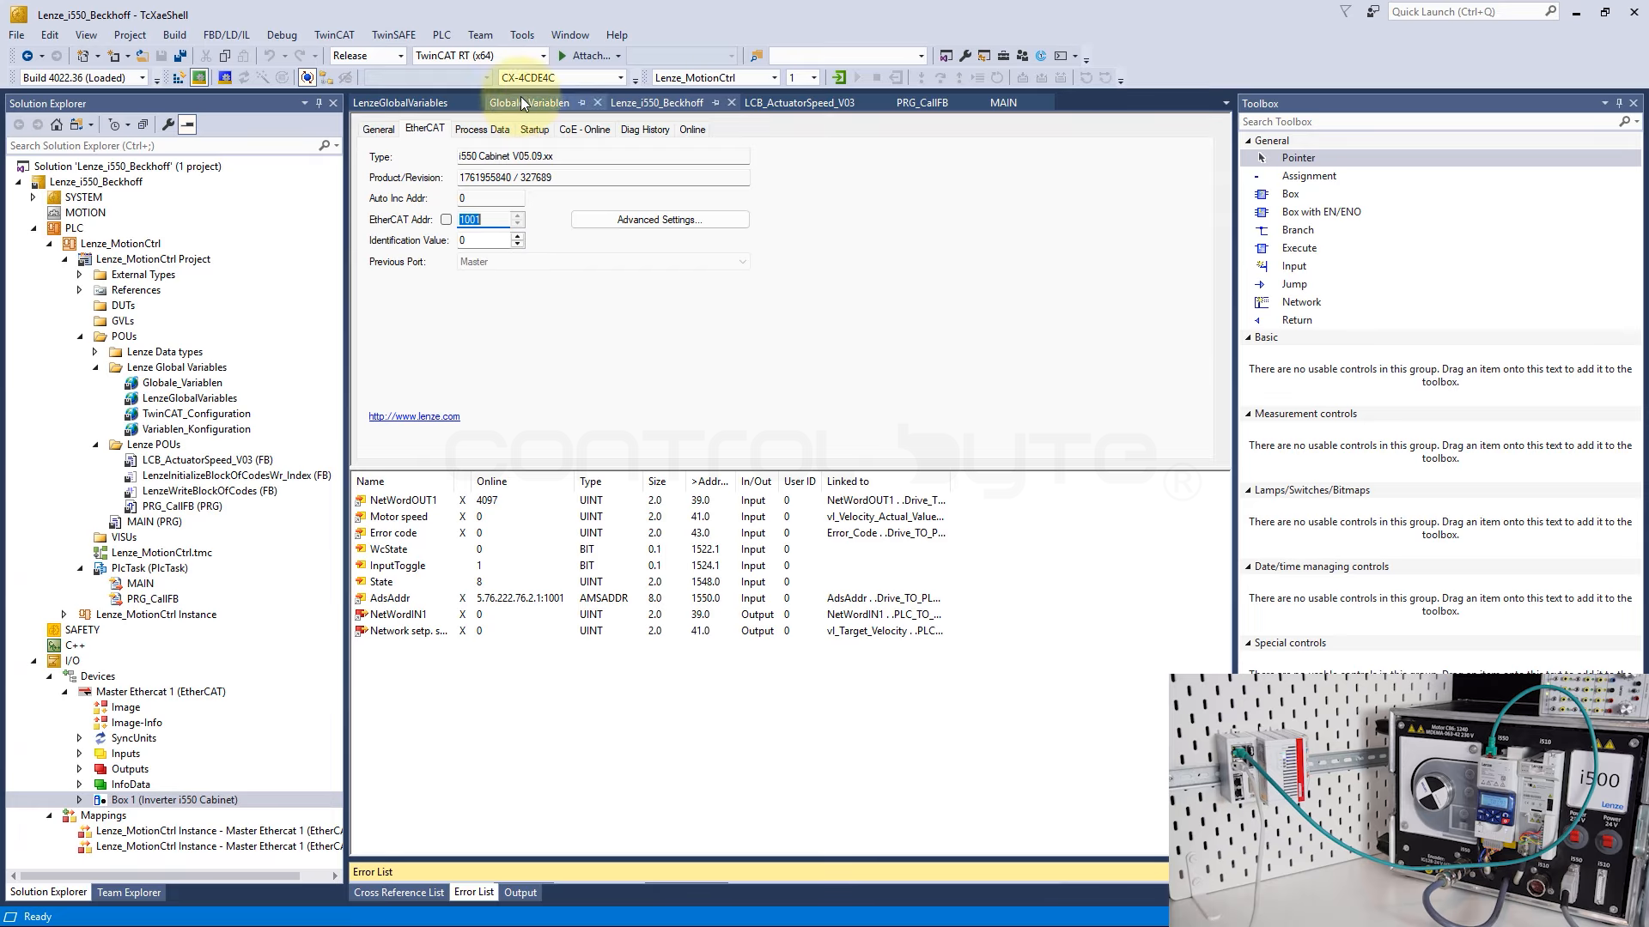The height and width of the screenshot is (927, 1649).
Task: Select the NetWordOUT1 variable row
Action: tap(650, 500)
